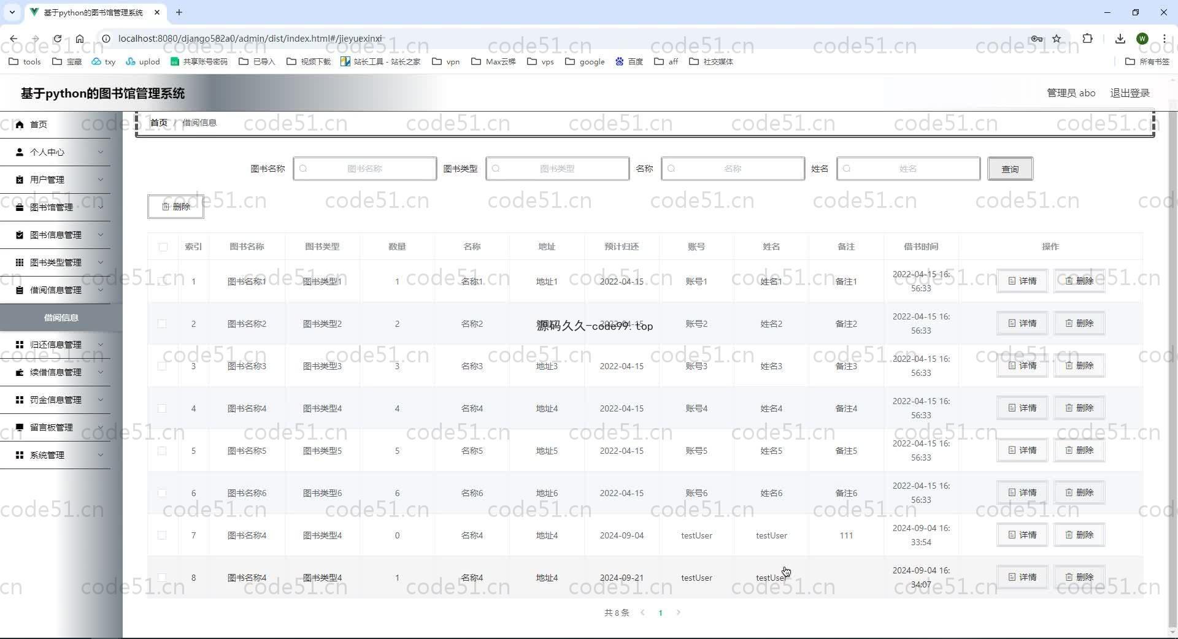Check the row 7 checkbox with 备注 111
This screenshot has width=1178, height=639.
[162, 535]
